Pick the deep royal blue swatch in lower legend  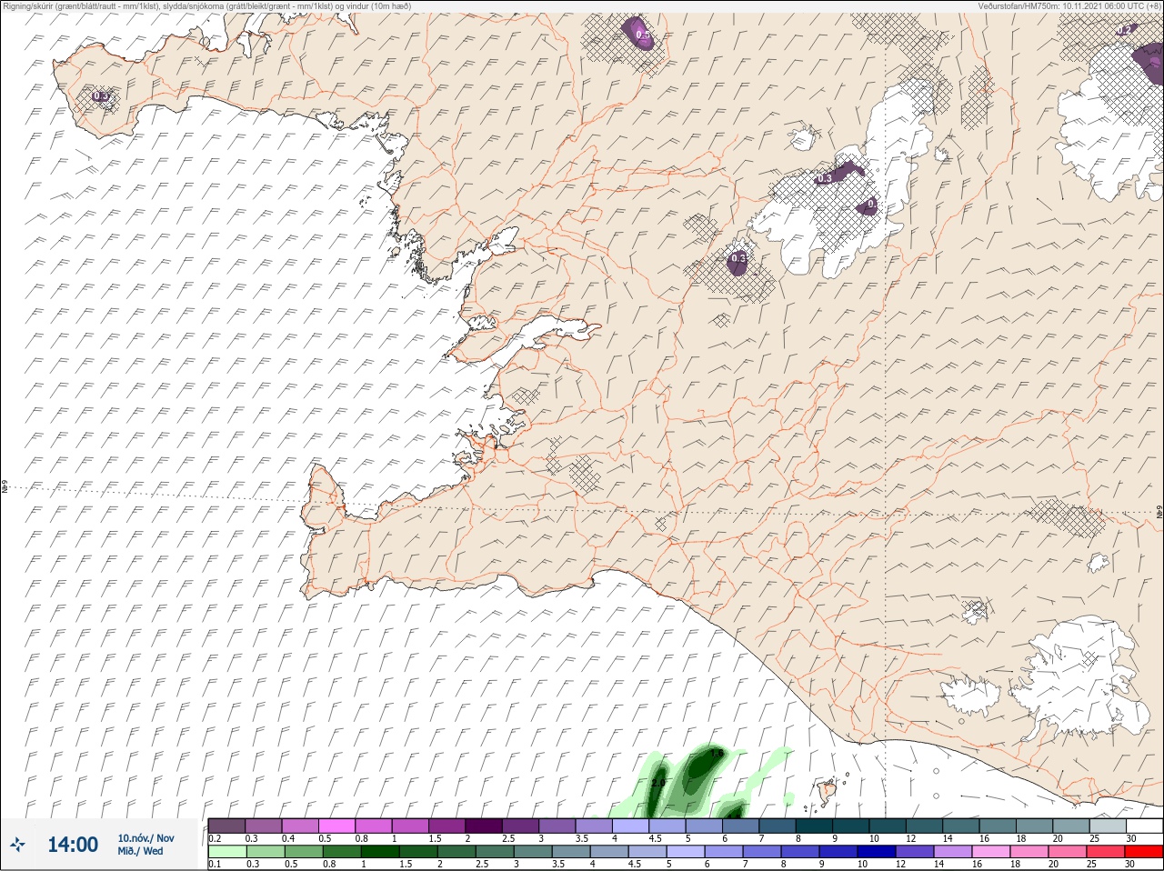tap(878, 852)
